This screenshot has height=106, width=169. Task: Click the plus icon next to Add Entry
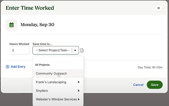pyautogui.click(x=7, y=67)
